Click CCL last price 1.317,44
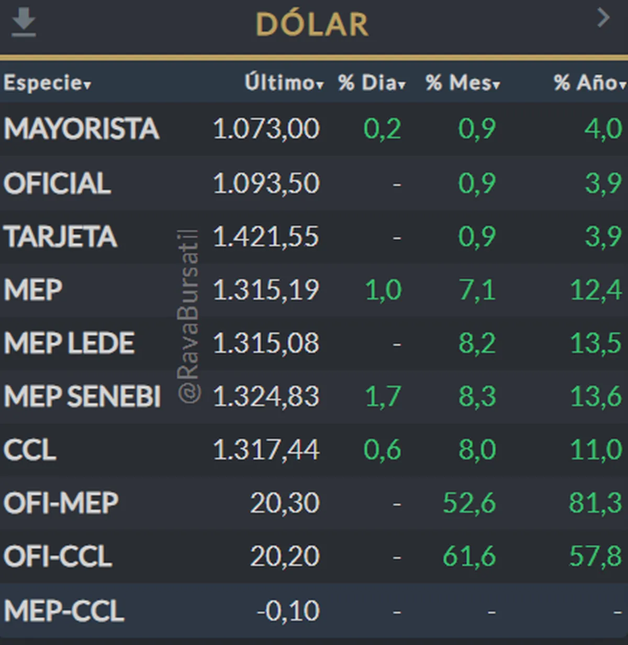The height and width of the screenshot is (645, 628). 266,450
